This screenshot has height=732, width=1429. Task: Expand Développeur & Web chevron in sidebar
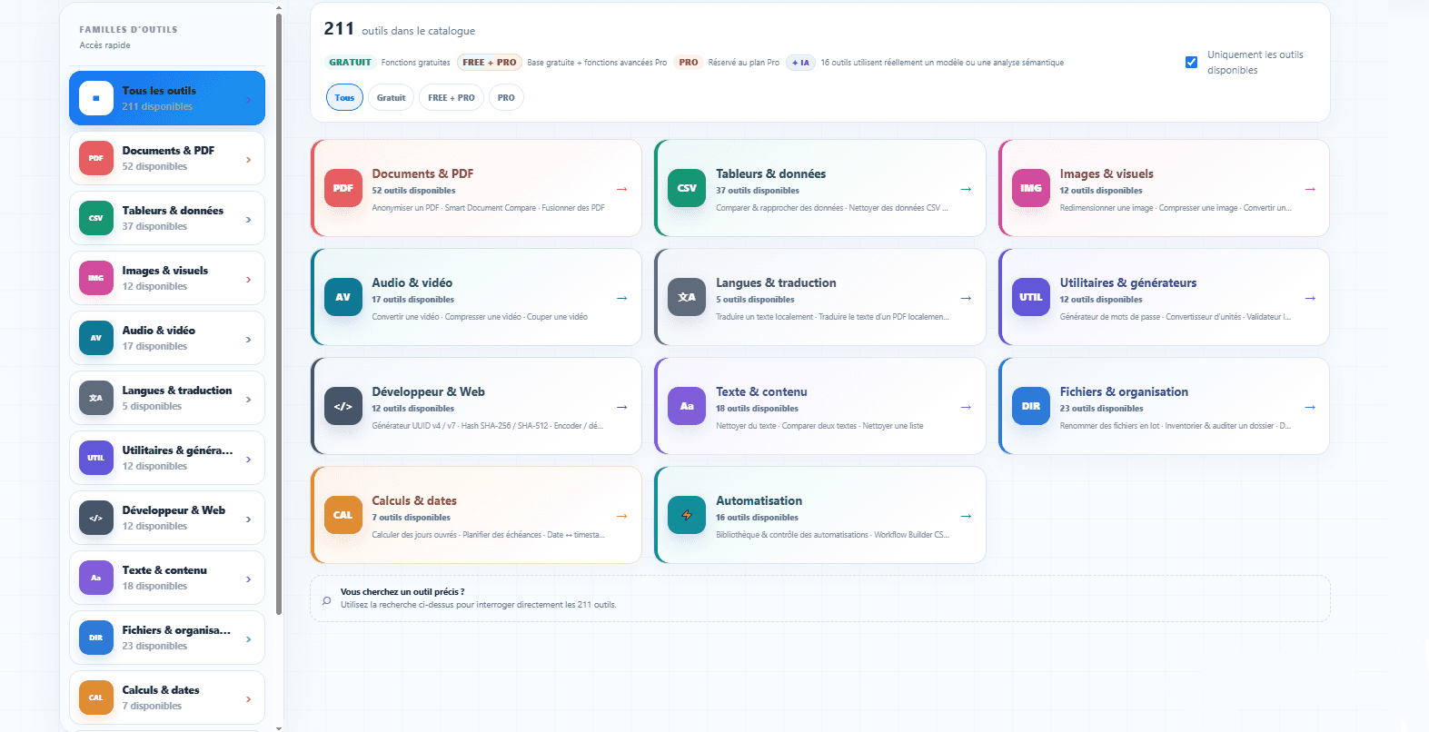click(x=248, y=519)
